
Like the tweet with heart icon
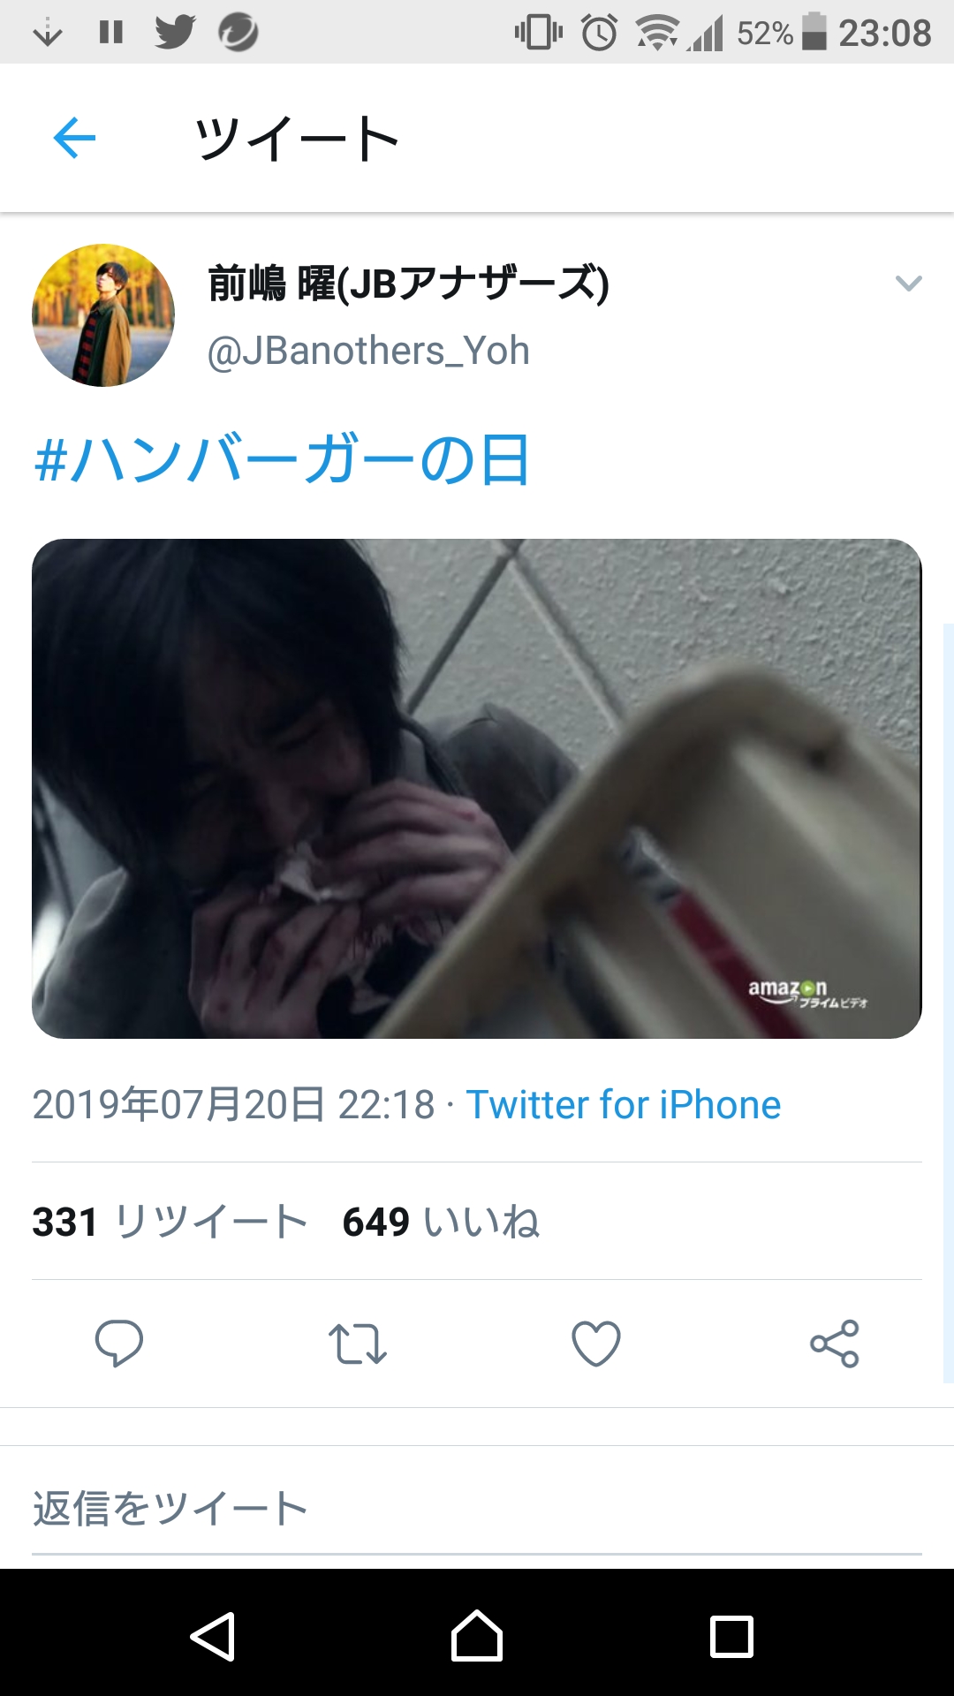pyautogui.click(x=596, y=1344)
